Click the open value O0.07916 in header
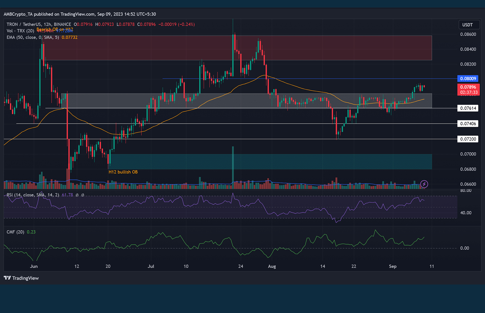The image size is (485, 313). [x=83, y=24]
